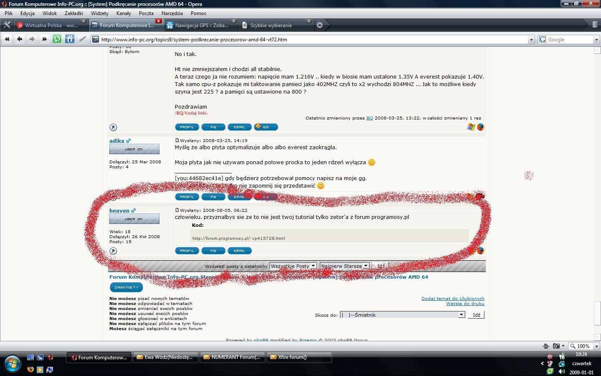
Task: Click the post icon beside Wysłany 2008-08-05, 06:22
Action: pyautogui.click(x=177, y=210)
